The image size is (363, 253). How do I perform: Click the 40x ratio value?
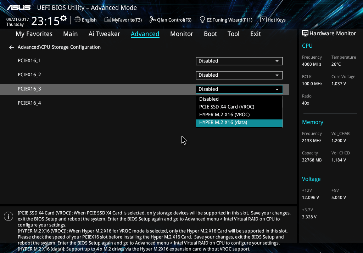[x=305, y=103]
